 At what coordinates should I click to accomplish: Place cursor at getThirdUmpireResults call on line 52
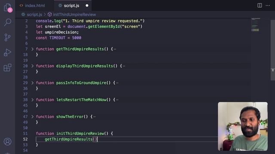point(69,139)
